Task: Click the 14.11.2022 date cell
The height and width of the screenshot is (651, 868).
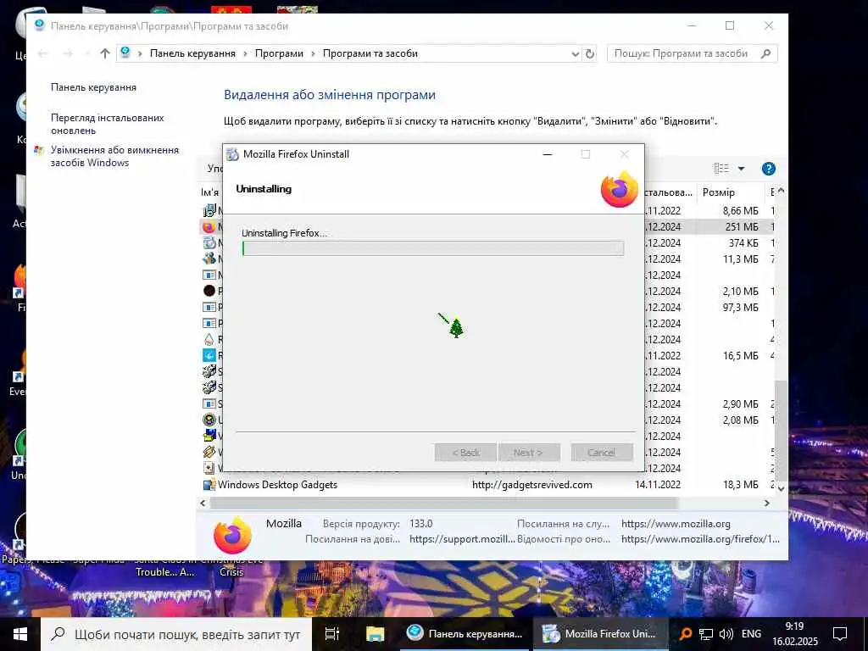Action: tap(658, 485)
